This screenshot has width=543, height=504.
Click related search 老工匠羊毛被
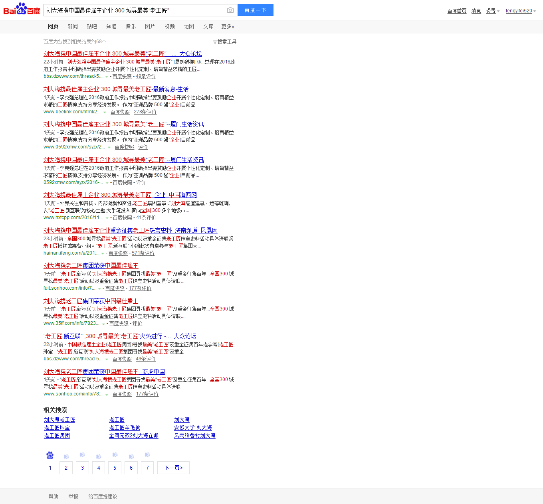point(125,427)
